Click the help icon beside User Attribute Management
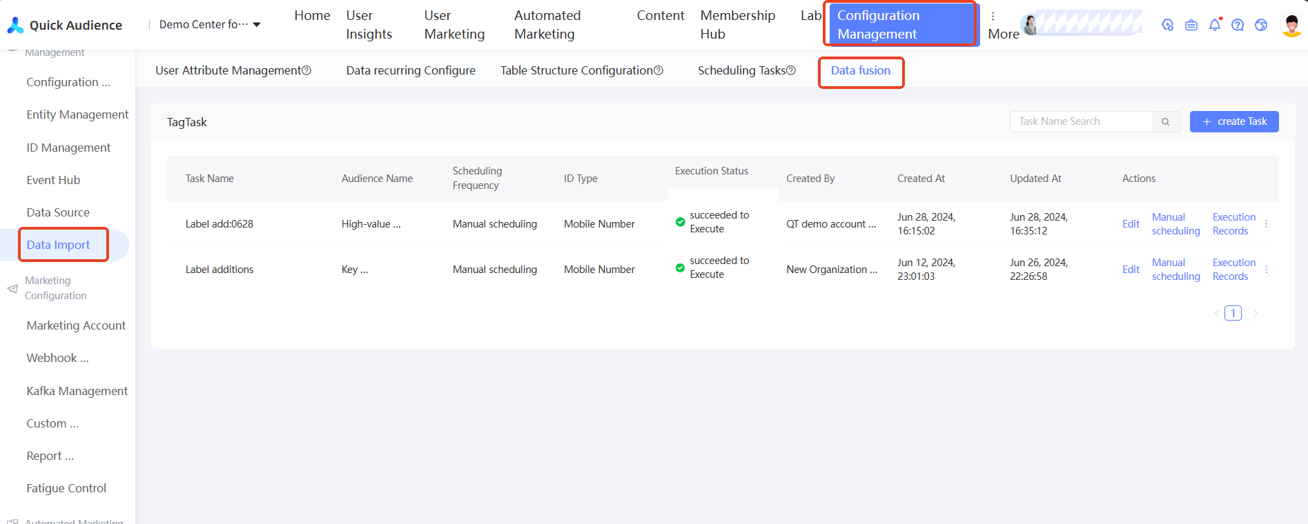This screenshot has height=524, width=1308. pyautogui.click(x=307, y=70)
